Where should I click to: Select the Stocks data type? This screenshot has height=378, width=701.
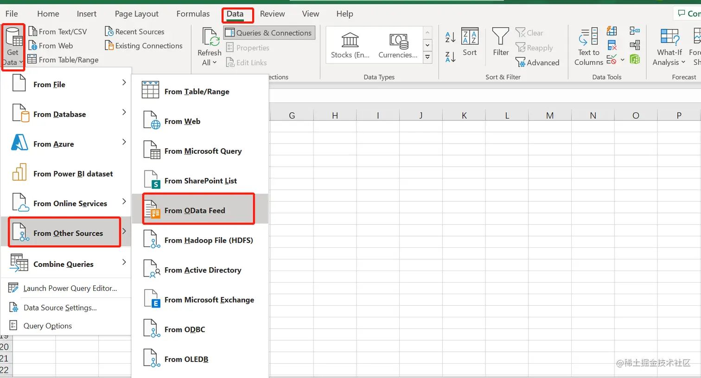click(350, 44)
